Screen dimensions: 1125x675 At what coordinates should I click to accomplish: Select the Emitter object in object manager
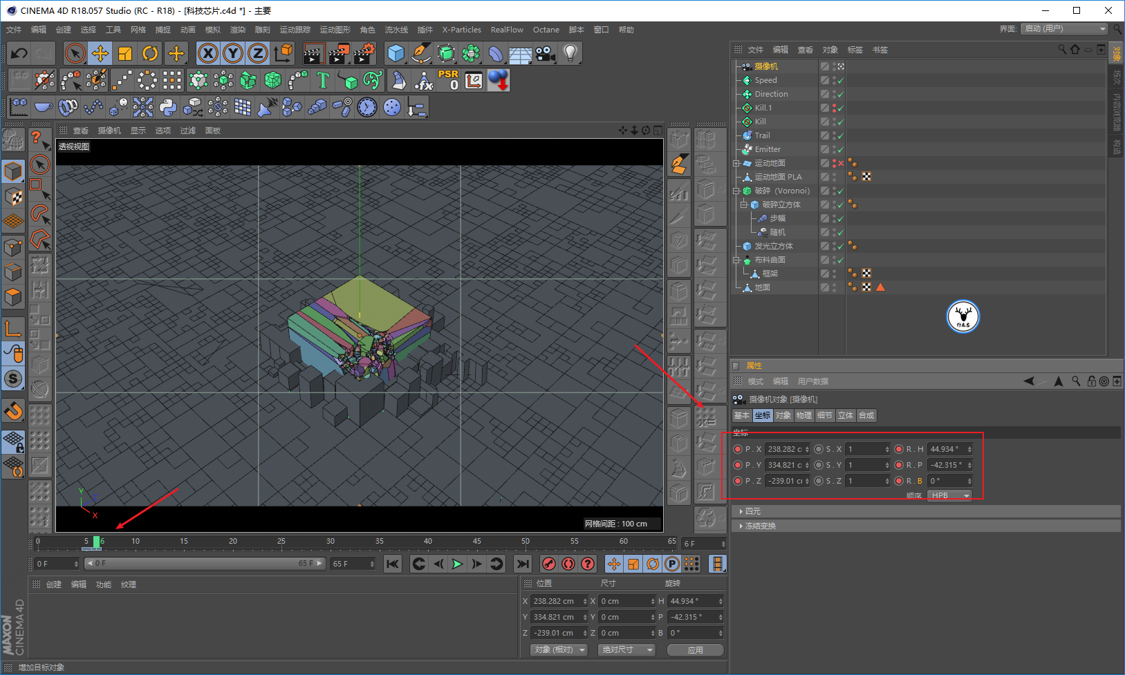pyautogui.click(x=768, y=149)
